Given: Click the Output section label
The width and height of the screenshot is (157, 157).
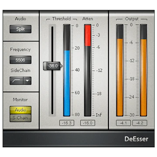Looking at the screenshot, I should click(132, 19).
